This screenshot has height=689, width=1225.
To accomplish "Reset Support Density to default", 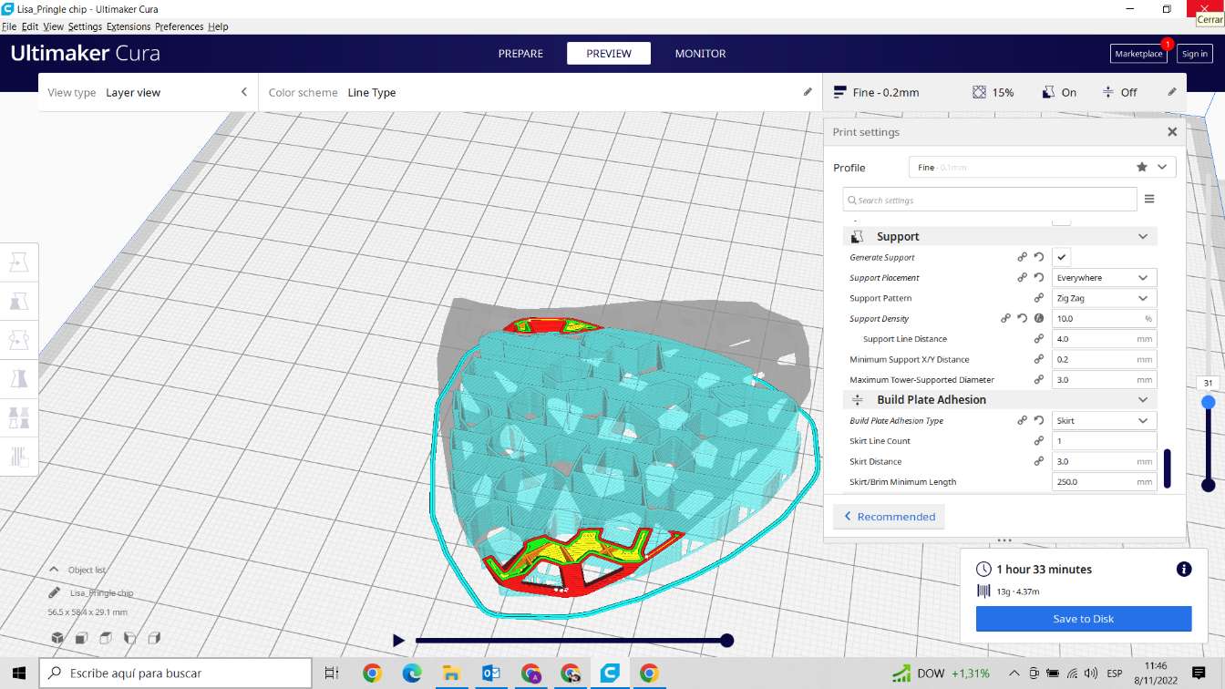I will [x=1023, y=318].
